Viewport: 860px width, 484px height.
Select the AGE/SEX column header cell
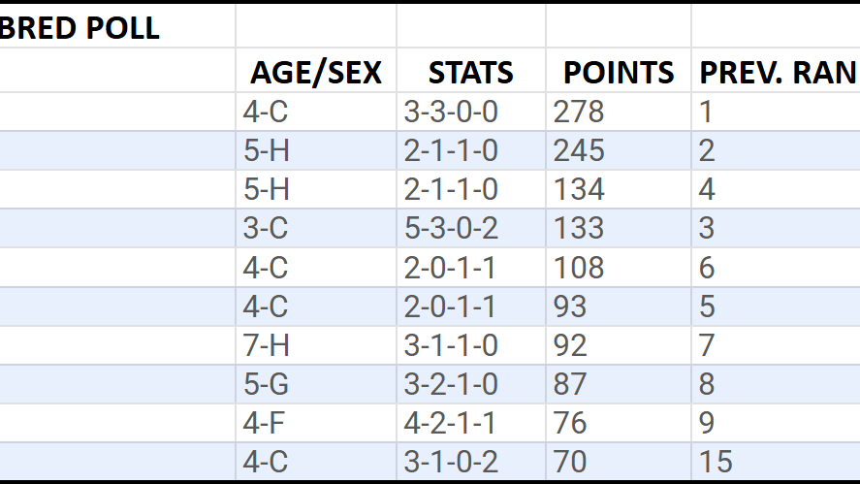[x=316, y=70]
